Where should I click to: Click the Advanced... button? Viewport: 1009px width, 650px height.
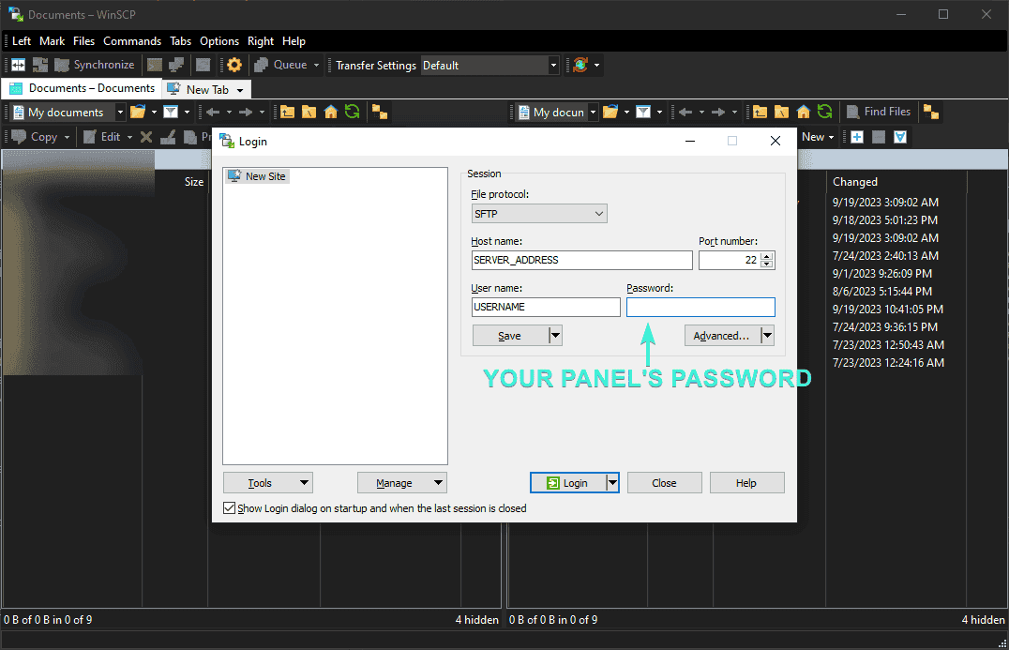click(x=722, y=336)
